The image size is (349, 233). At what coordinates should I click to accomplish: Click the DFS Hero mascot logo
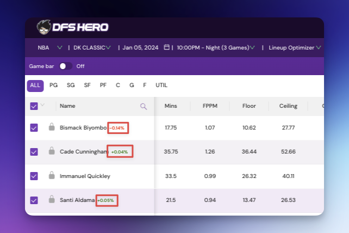point(44,27)
